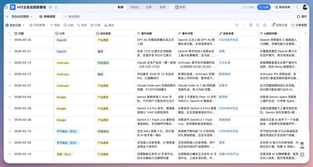Screen dimensions: 313x167
Task: Toggle the second star icon beside the title
Action: click(56, 7)
